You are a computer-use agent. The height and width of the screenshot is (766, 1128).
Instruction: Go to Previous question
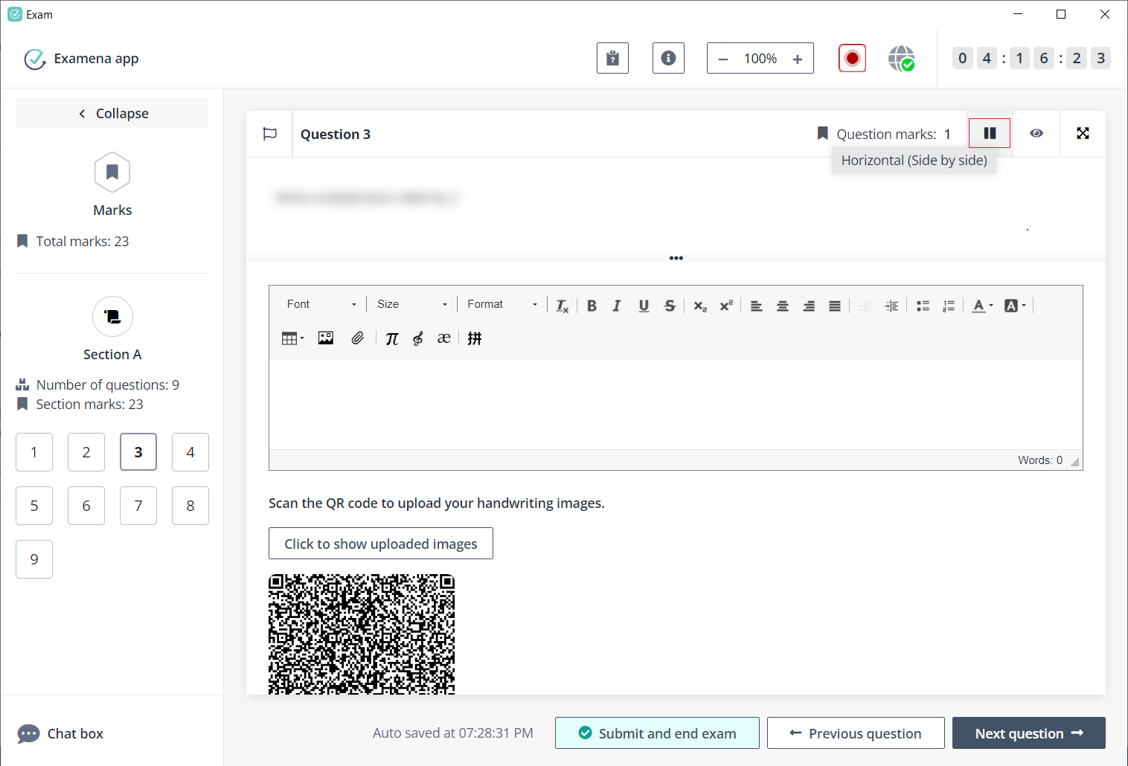click(856, 733)
